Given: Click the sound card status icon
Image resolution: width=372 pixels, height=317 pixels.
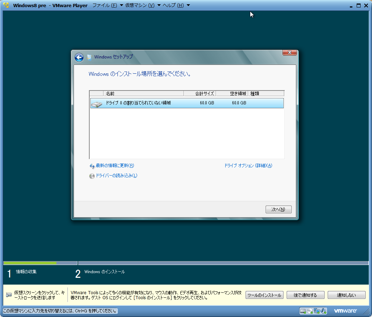Looking at the screenshot, I should tap(323, 311).
